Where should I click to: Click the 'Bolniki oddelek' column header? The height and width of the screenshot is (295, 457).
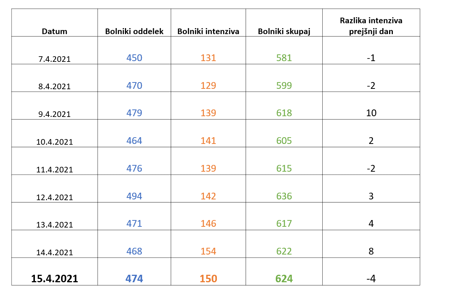(134, 31)
